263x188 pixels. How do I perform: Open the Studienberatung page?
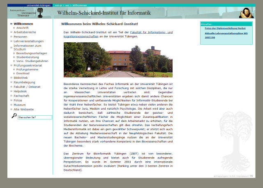[x=28, y=57]
